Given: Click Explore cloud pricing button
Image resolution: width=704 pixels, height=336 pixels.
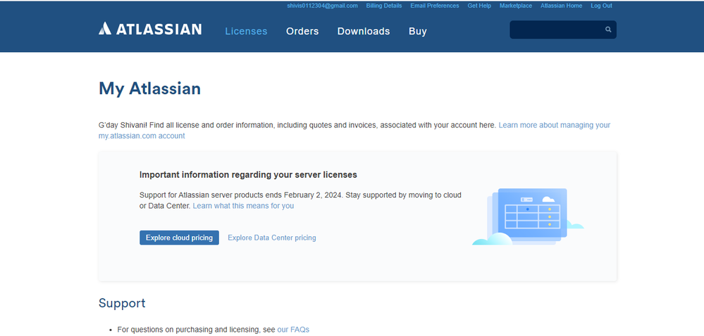Looking at the screenshot, I should pyautogui.click(x=179, y=238).
